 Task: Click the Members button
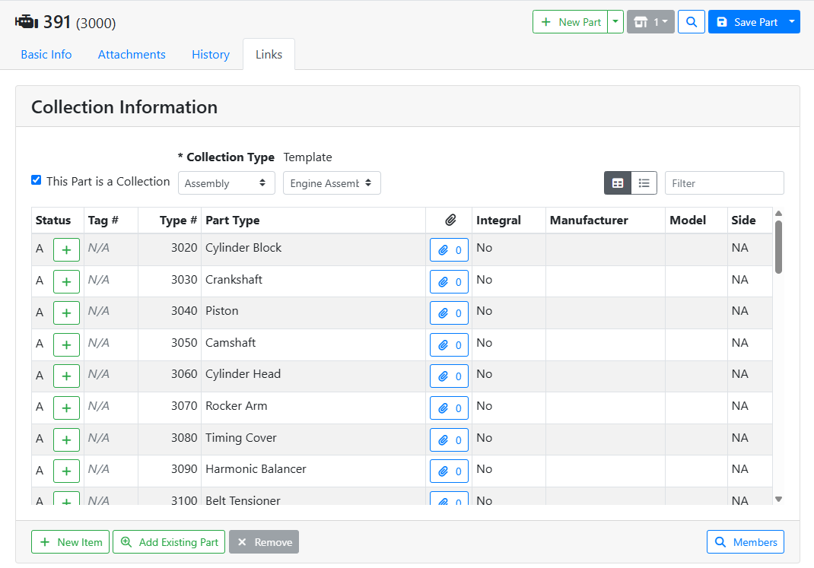pos(746,542)
